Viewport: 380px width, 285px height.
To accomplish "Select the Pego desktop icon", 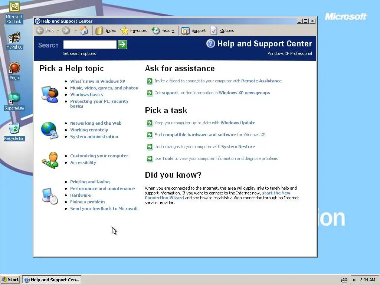I will point(14,71).
